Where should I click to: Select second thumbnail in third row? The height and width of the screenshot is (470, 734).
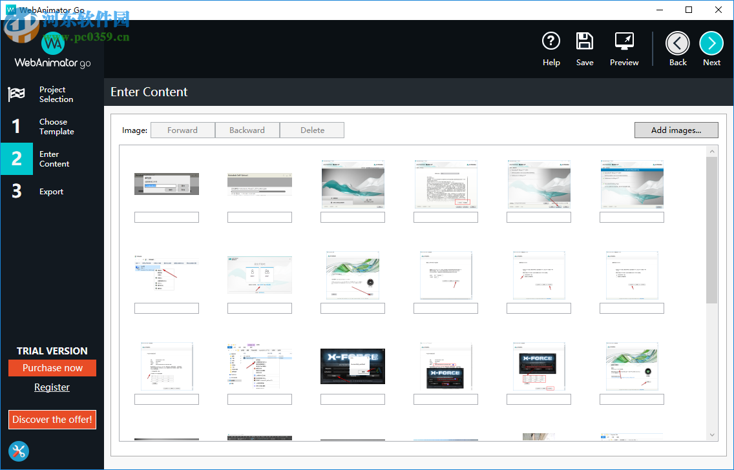pos(260,365)
